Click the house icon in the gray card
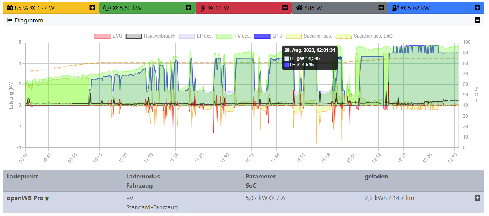This screenshot has width=489, height=216. click(x=299, y=8)
